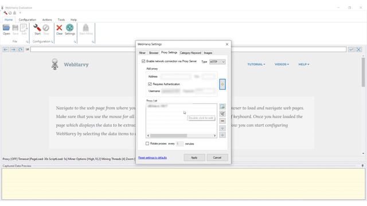Open Settings via teal ribbon icon
Image resolution: width=367 pixels, height=206 pixels.
point(69,27)
